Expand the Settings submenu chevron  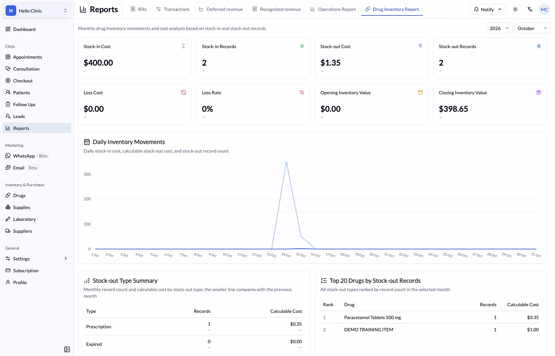pos(65,259)
